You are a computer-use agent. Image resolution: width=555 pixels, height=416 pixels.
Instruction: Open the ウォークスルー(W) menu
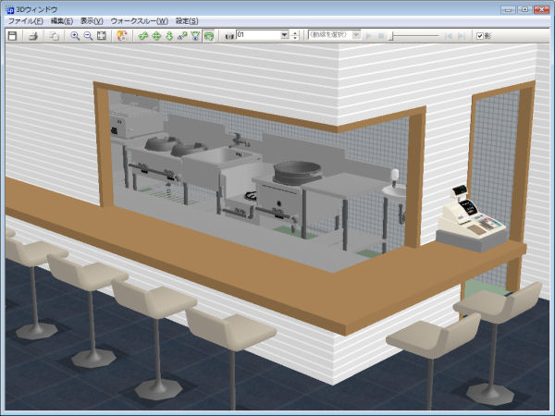[x=139, y=20]
